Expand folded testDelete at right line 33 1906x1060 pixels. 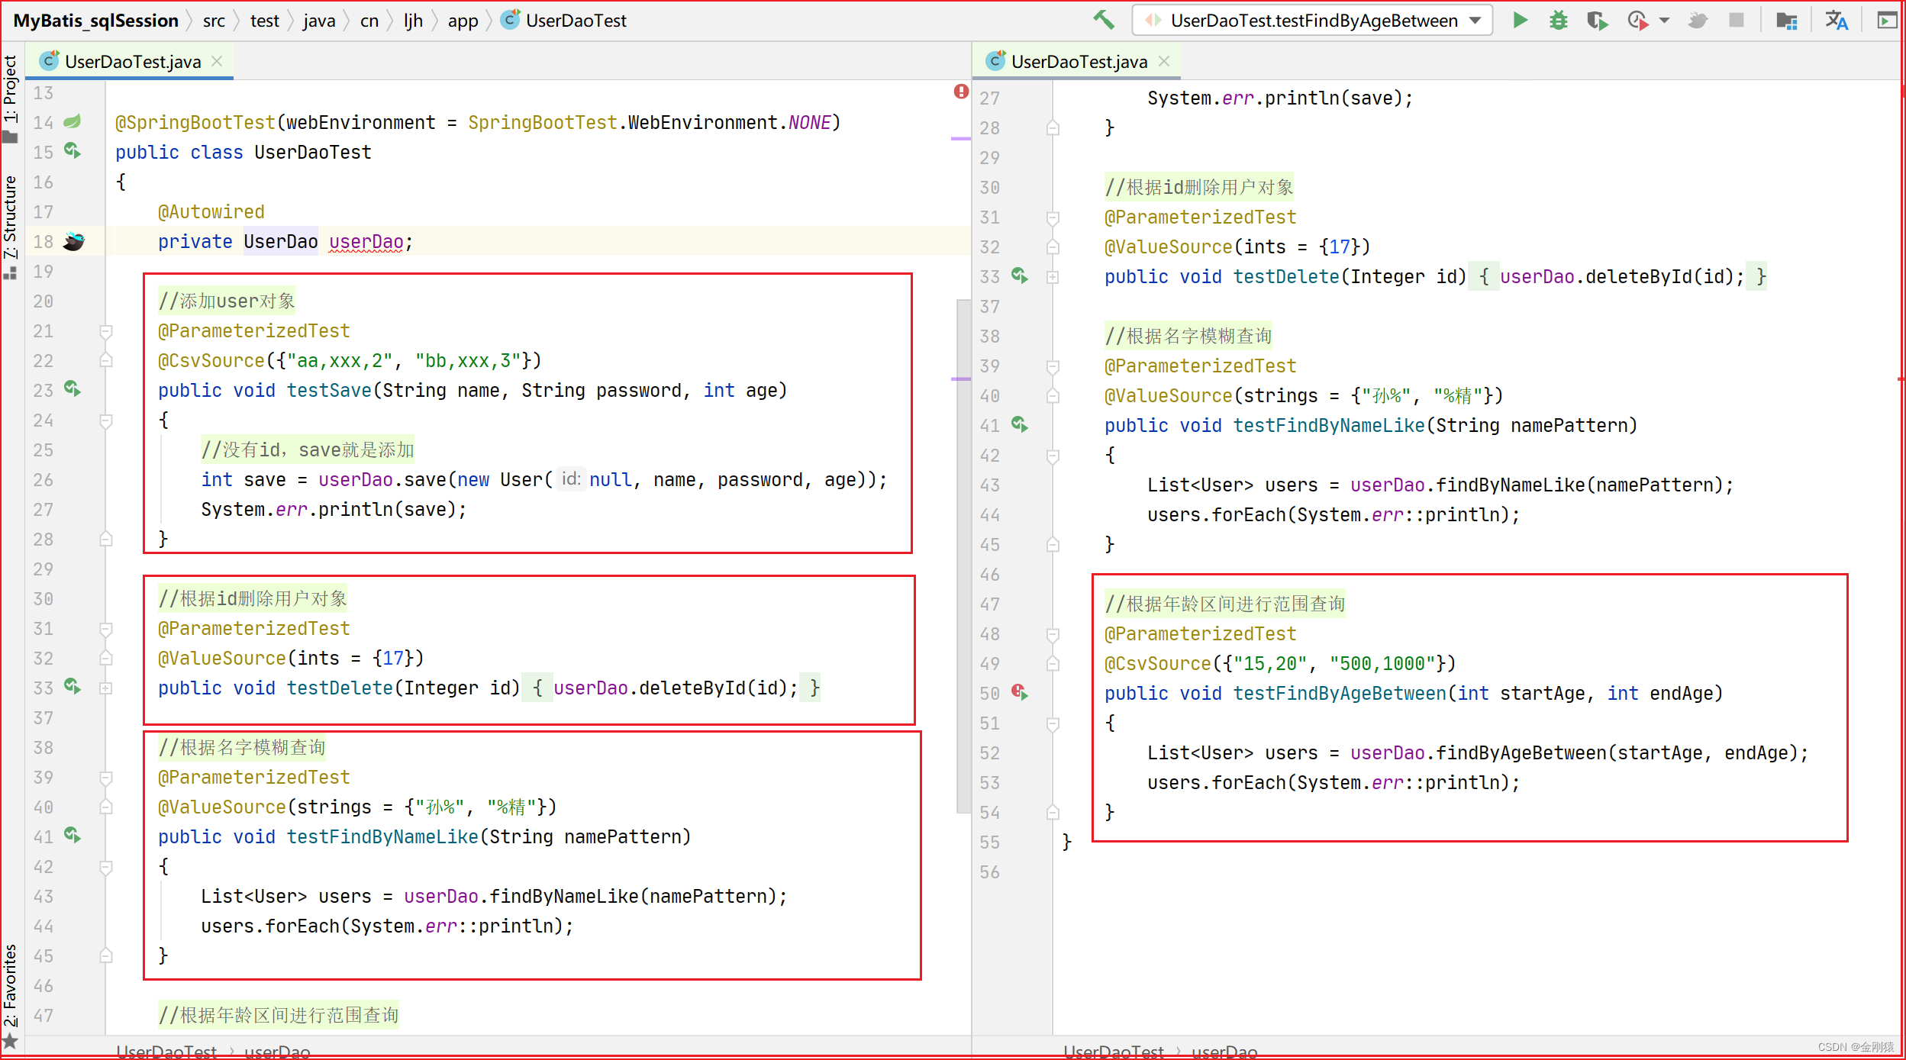coord(1053,277)
